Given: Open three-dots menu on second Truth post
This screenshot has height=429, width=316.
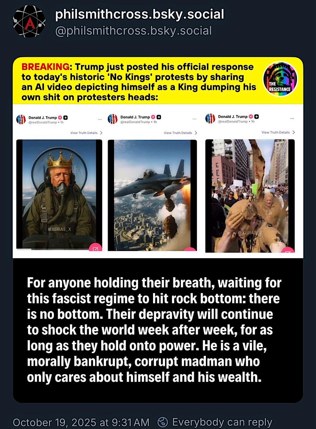Looking at the screenshot, I should [194, 119].
